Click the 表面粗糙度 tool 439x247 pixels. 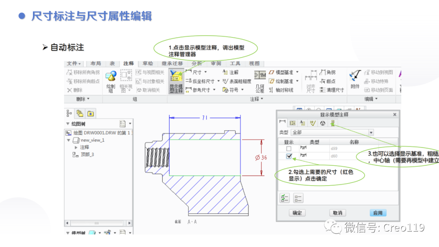(x=237, y=81)
